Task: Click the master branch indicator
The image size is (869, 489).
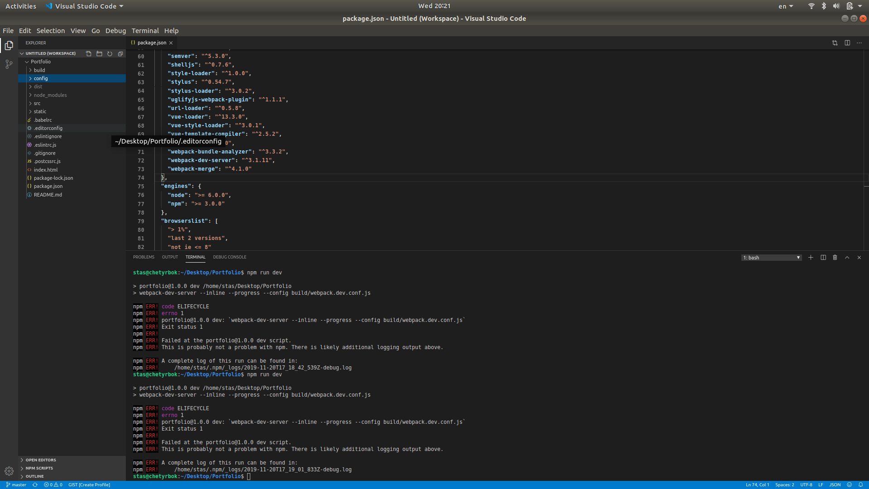Action: point(16,485)
